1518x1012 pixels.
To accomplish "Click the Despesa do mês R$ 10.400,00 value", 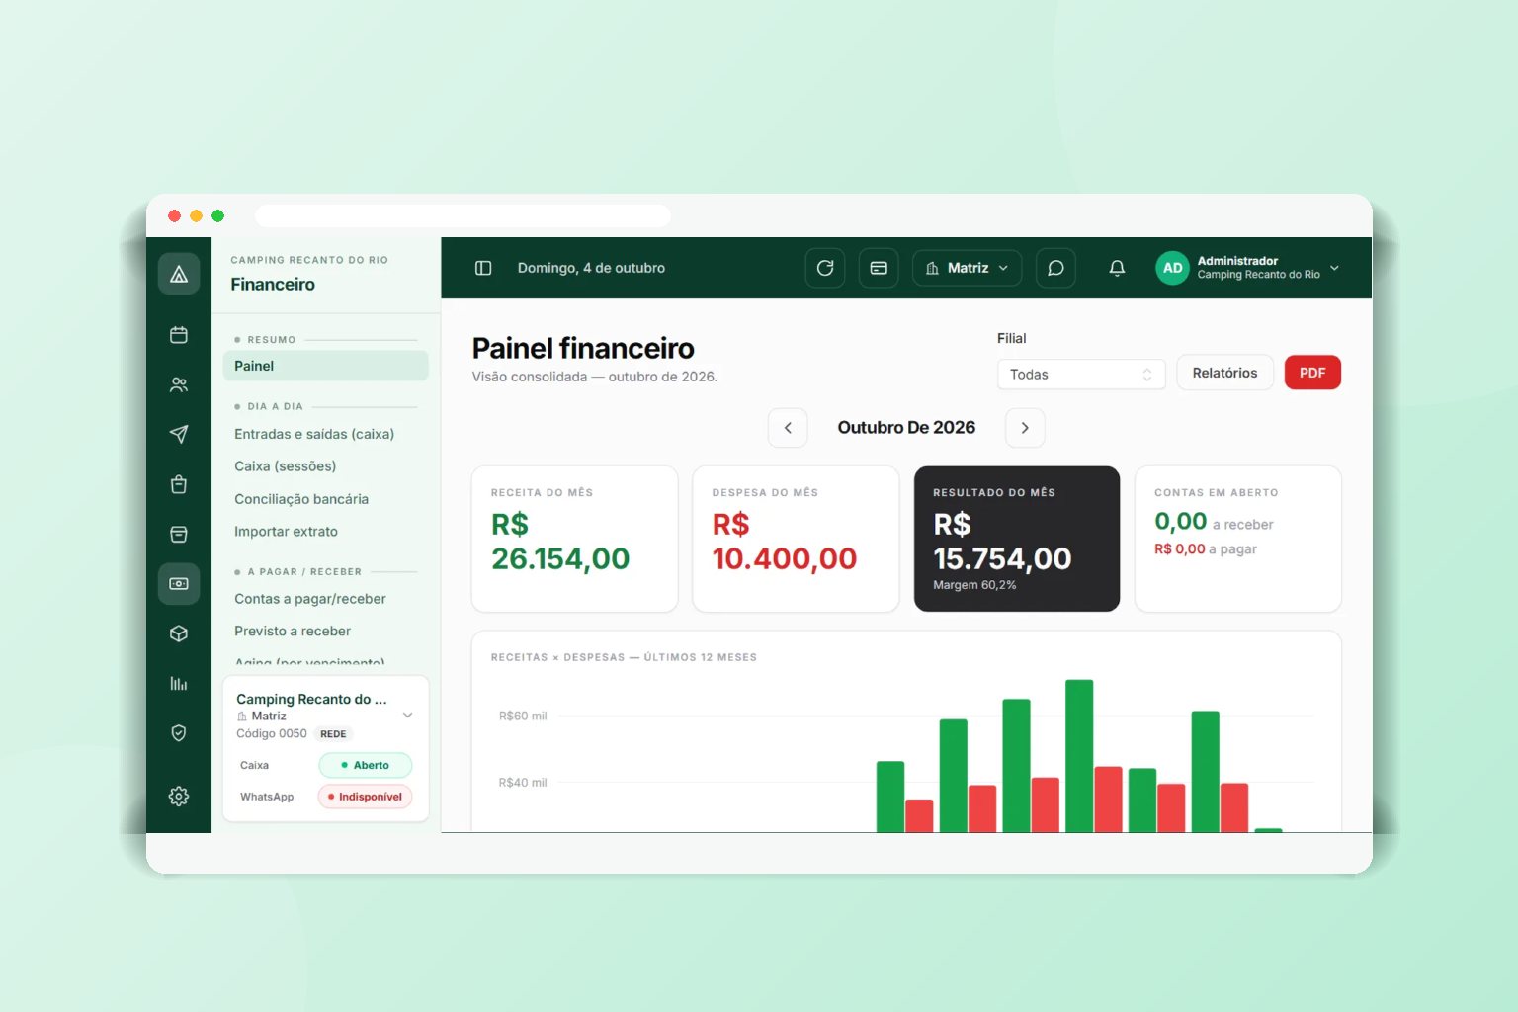I will click(785, 542).
